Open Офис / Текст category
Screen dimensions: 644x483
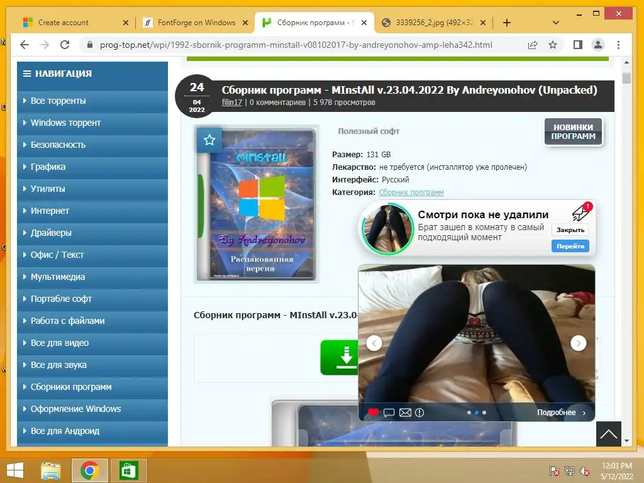point(92,255)
